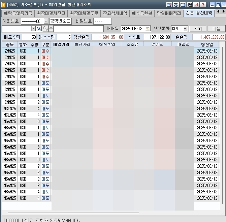Image resolution: width=226 pixels, height=222 pixels.
Task: Open the calendar picker next to 매매일
Action: pyautogui.click(x=148, y=29)
